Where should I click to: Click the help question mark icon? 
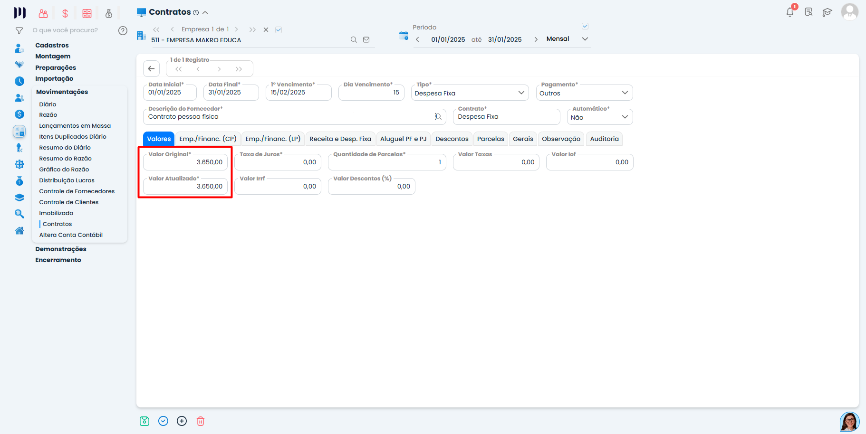(123, 30)
